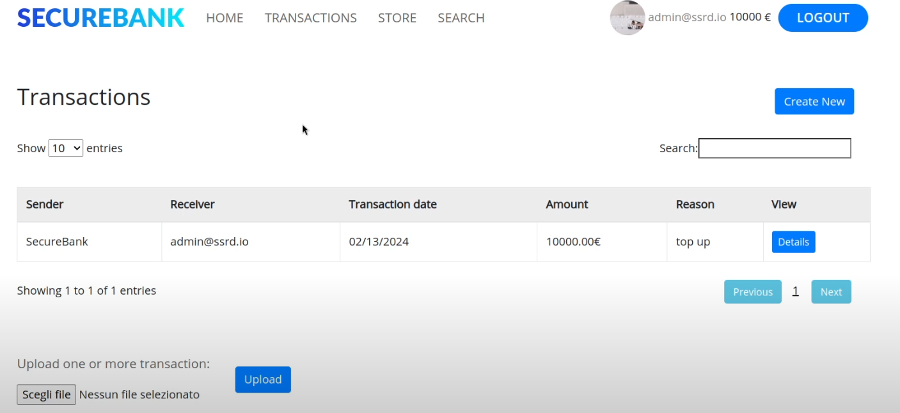View Details of the top up transaction
Screen dimensions: 900x413
[793, 242]
